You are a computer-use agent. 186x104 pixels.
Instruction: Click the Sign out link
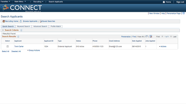tap(180, 2)
